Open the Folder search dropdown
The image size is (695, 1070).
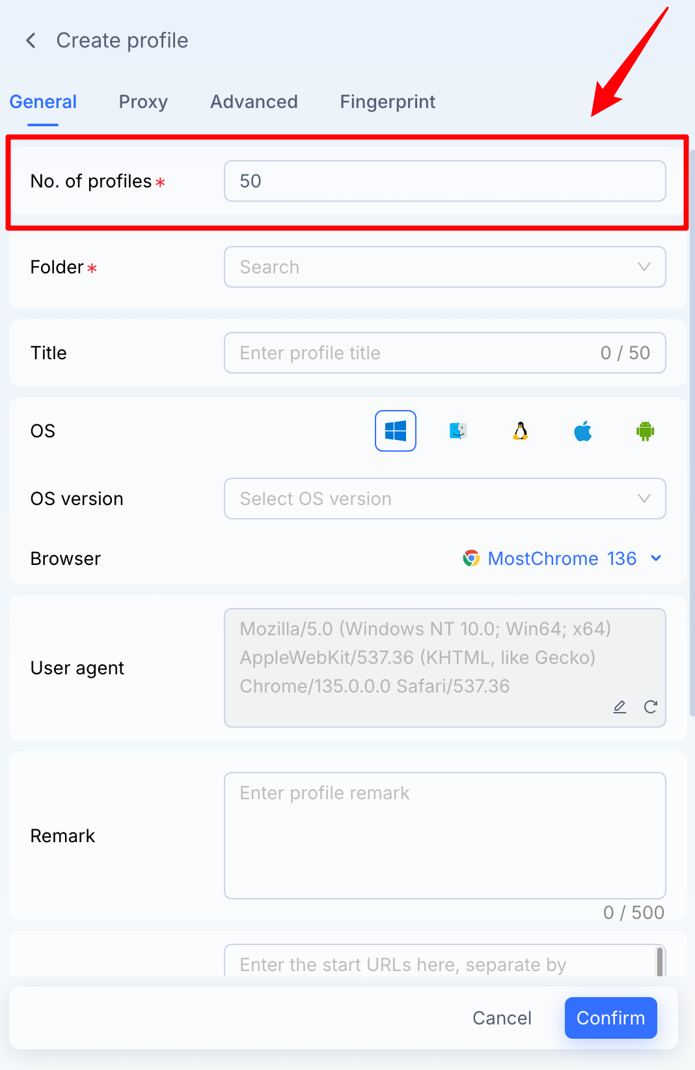pos(445,267)
